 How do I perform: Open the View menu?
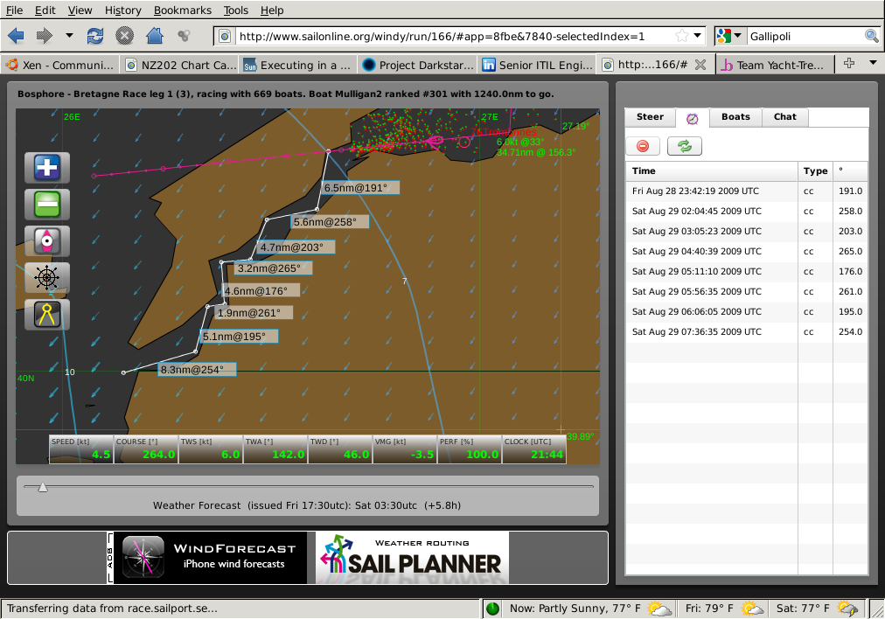point(80,10)
